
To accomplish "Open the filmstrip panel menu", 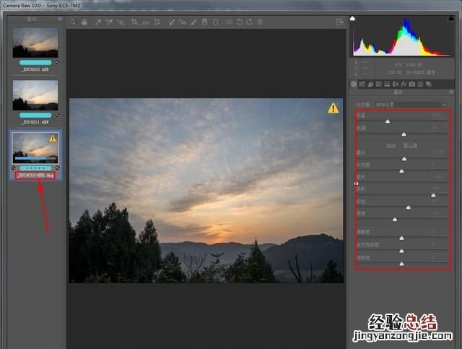I will coord(60,19).
